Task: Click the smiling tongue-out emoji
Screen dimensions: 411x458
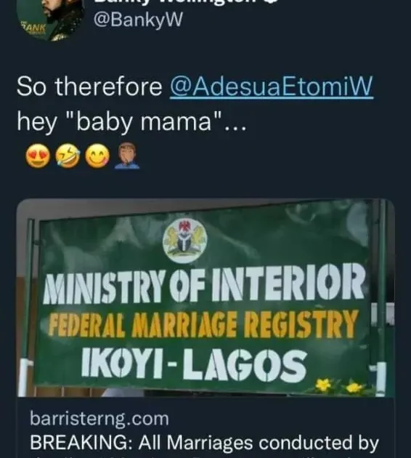Action: (97, 156)
